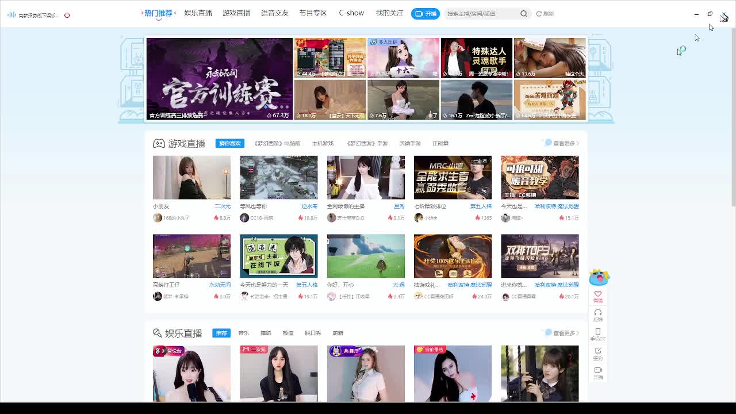Click the streamer avatar under 高龄打工仔

[158, 296]
